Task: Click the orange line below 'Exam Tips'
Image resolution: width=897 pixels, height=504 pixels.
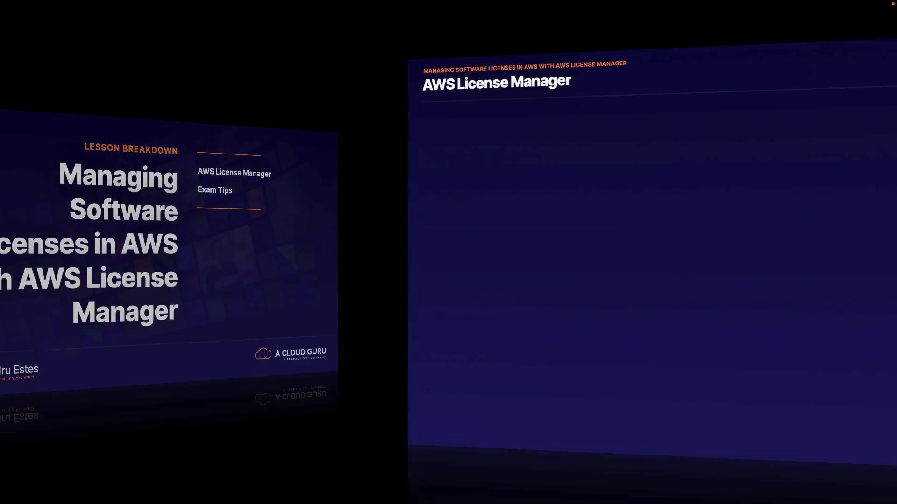Action: (x=228, y=208)
